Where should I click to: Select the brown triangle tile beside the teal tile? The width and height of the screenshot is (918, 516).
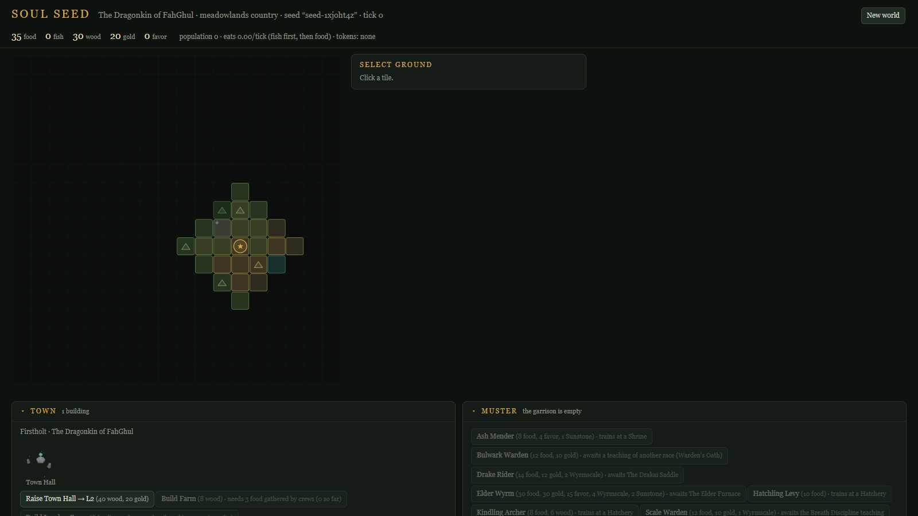(x=258, y=264)
